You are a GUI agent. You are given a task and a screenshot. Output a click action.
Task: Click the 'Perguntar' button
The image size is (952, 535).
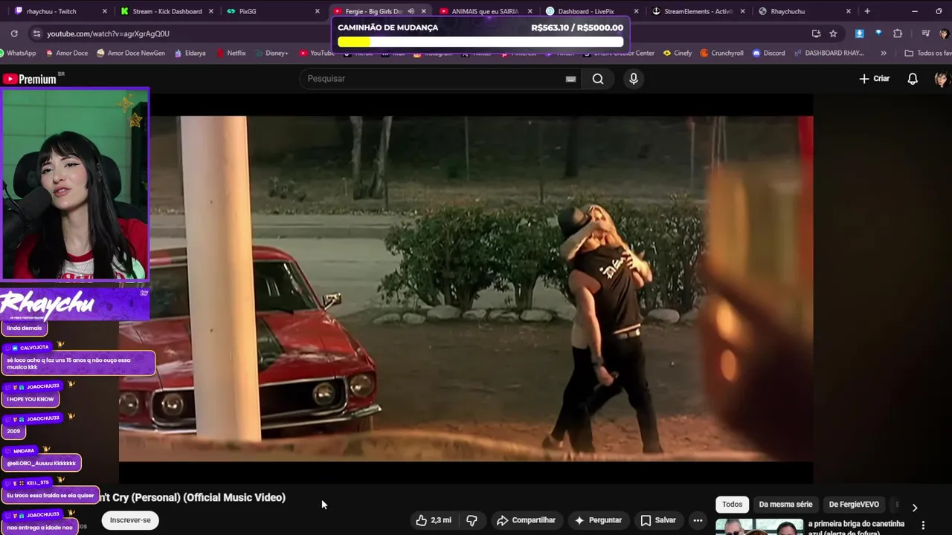coord(597,520)
